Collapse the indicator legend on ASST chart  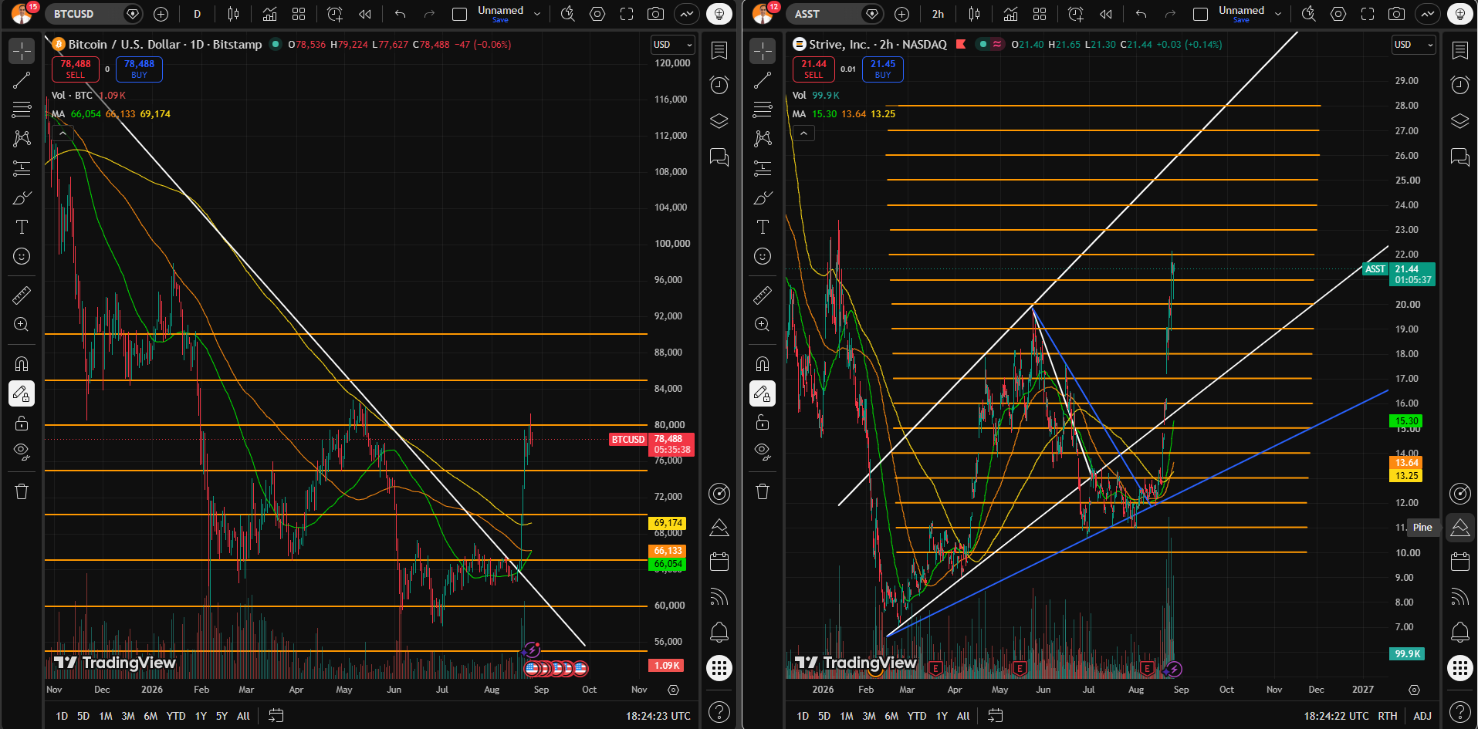coord(803,133)
